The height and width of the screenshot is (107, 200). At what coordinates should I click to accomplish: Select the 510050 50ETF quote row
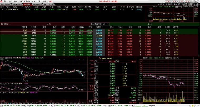73,9
